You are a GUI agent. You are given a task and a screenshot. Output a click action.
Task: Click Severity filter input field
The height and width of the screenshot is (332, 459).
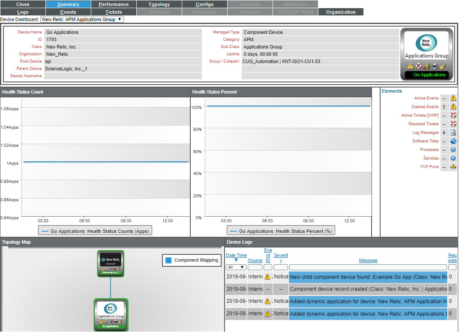pos(281,267)
